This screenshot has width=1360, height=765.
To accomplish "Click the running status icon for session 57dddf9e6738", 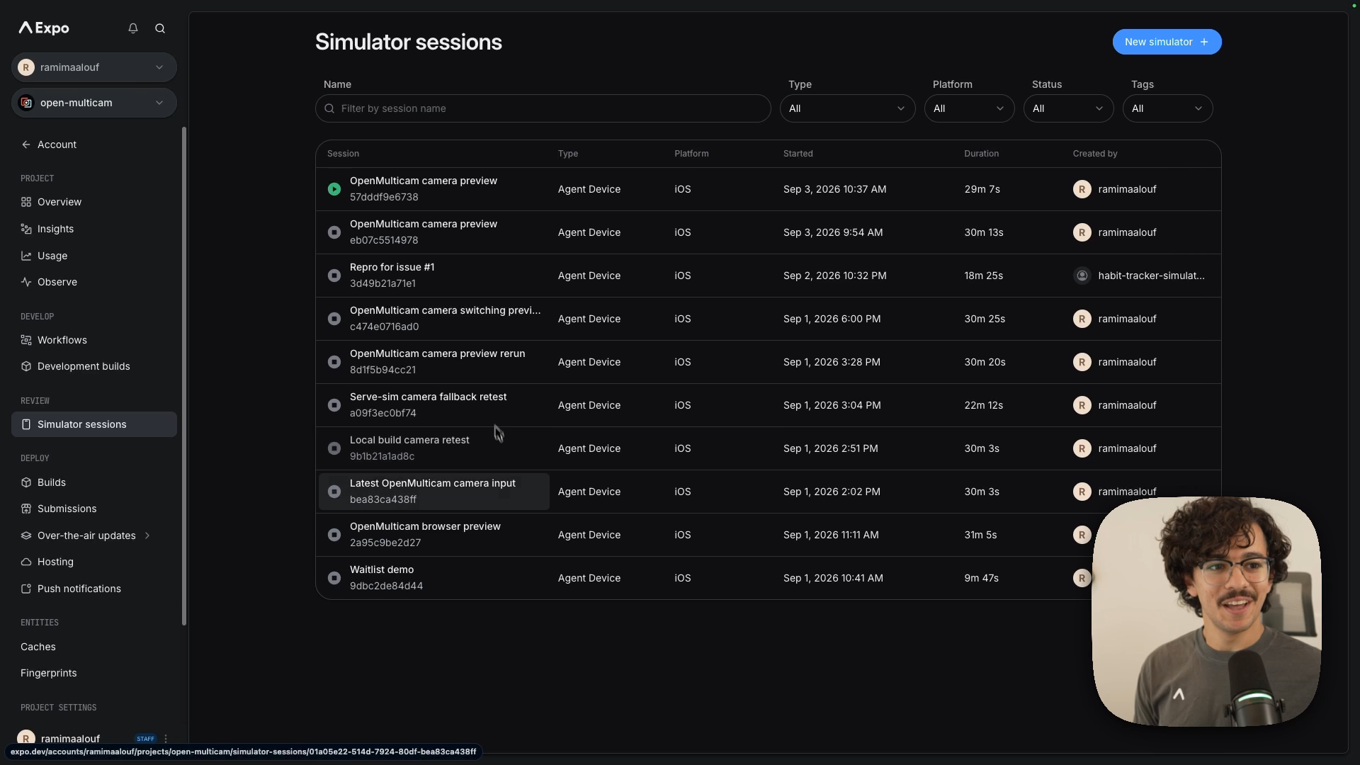I will pos(334,189).
